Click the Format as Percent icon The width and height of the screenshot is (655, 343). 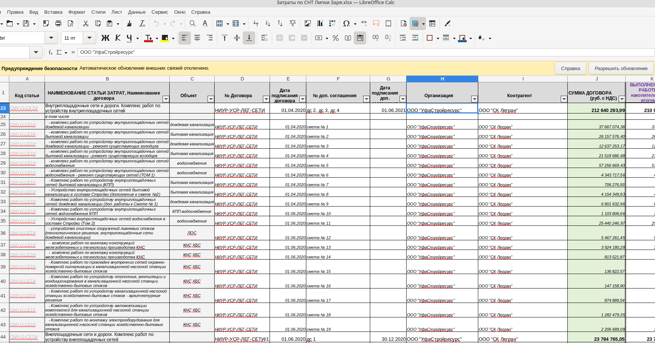(x=336, y=38)
